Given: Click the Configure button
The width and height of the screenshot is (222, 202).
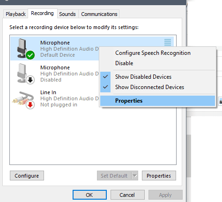Looking at the screenshot, I should (x=27, y=176).
